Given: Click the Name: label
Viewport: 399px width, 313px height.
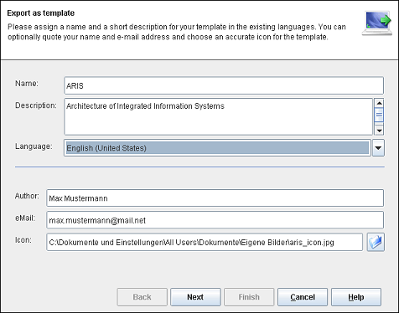Looking at the screenshot, I should pos(27,84).
